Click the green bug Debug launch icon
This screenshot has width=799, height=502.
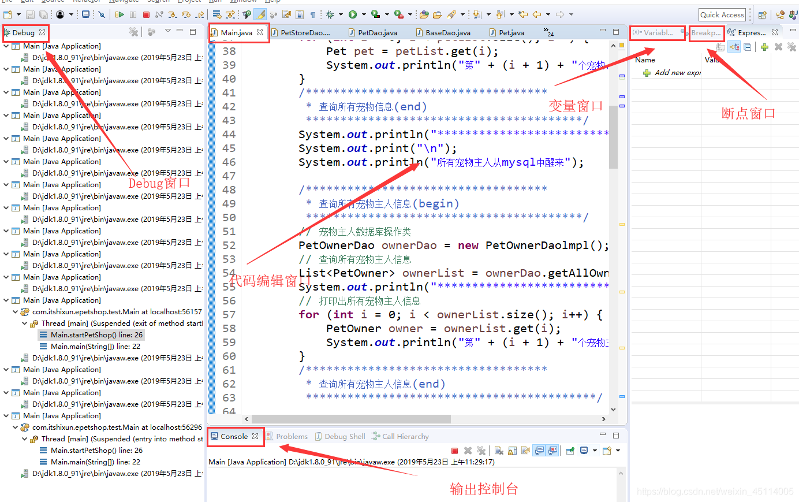click(x=330, y=14)
